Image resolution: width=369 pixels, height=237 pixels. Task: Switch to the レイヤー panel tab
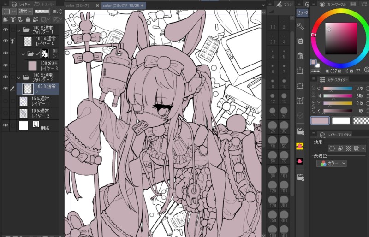[21, 4]
